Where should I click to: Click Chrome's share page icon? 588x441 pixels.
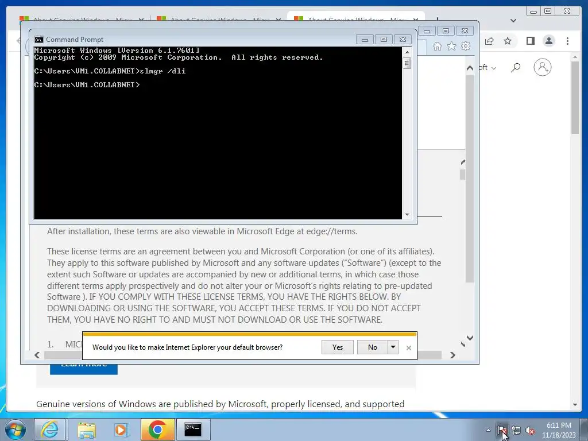coord(489,41)
